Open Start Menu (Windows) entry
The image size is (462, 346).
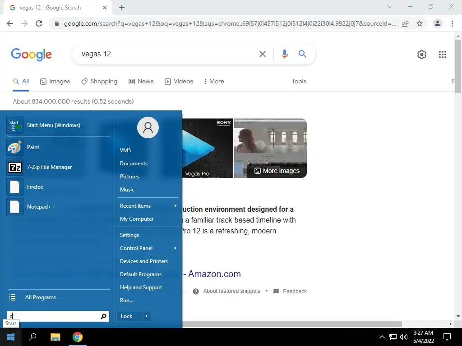[x=58, y=125]
